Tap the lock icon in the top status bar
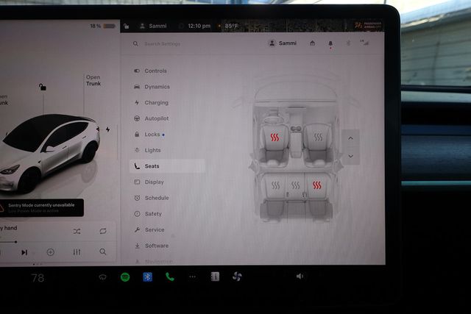471x314 pixels. click(127, 26)
